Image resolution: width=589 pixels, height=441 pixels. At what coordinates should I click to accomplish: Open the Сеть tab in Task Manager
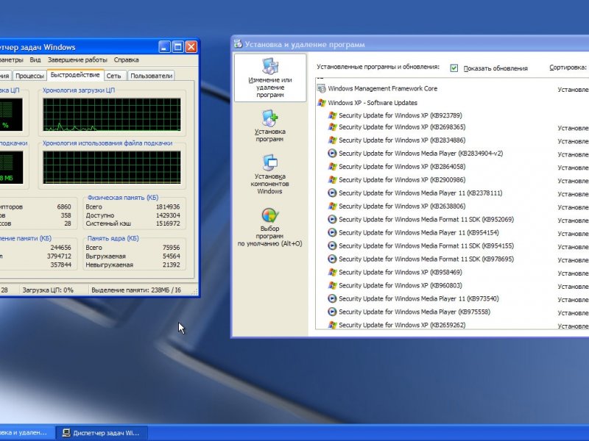114,76
